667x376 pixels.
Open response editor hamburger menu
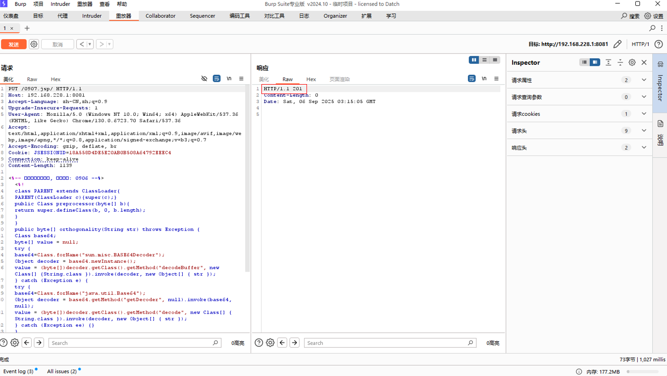click(496, 79)
